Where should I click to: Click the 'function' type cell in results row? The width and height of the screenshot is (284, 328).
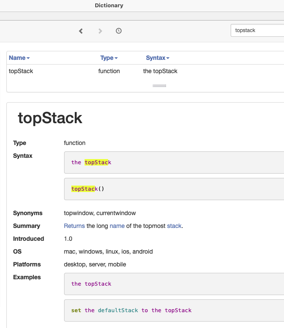click(x=109, y=71)
